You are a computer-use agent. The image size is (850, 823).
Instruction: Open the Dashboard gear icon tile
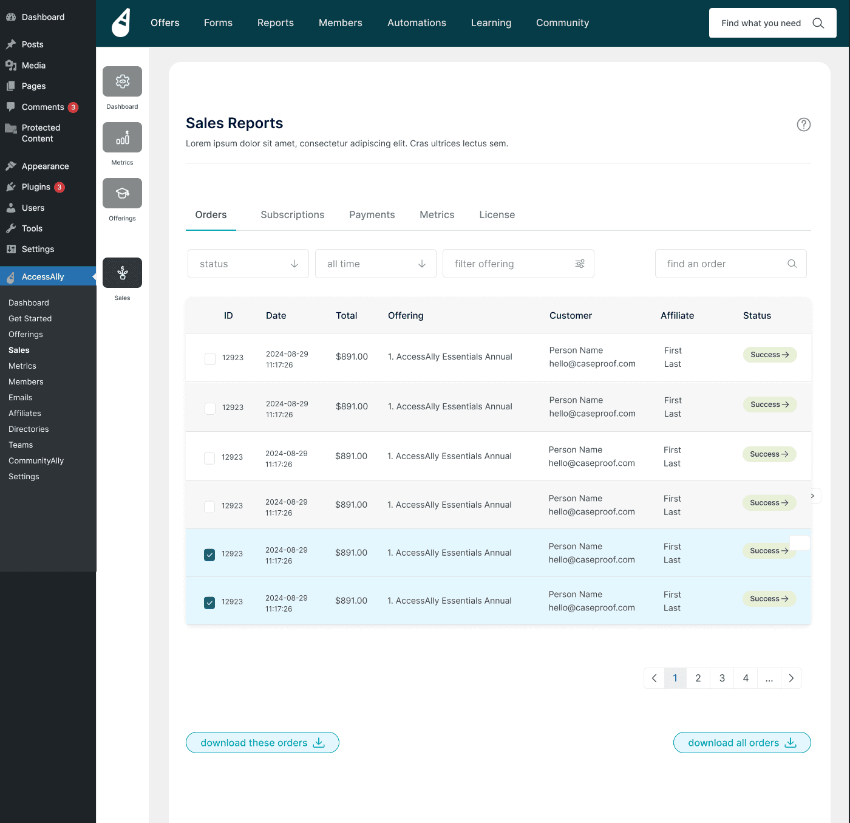point(122,81)
